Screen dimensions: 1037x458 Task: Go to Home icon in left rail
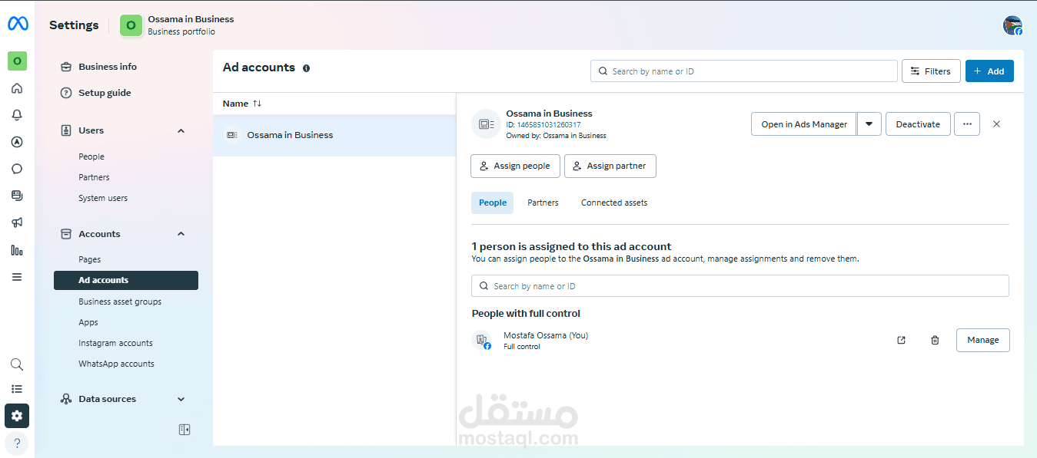17,88
